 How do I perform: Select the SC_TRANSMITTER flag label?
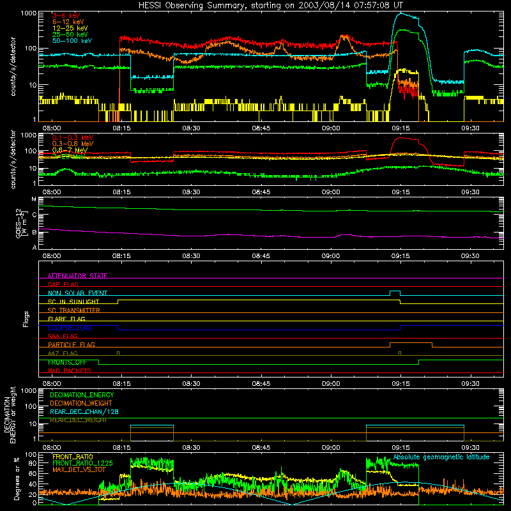[x=74, y=310]
